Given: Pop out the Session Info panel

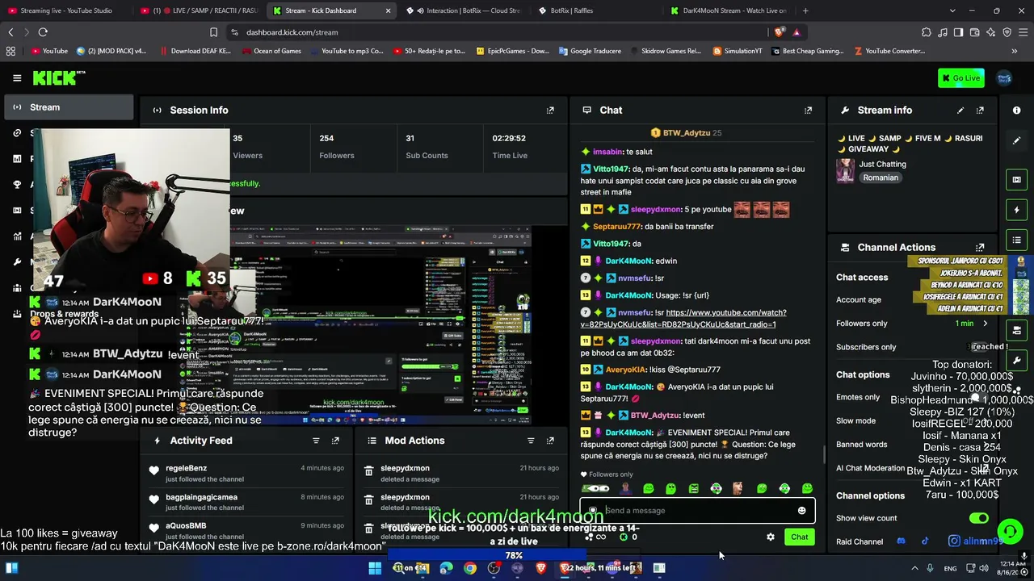Looking at the screenshot, I should [x=550, y=111].
